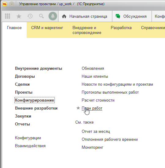
Task: Open the sections menu grid icon
Action: point(8,16)
